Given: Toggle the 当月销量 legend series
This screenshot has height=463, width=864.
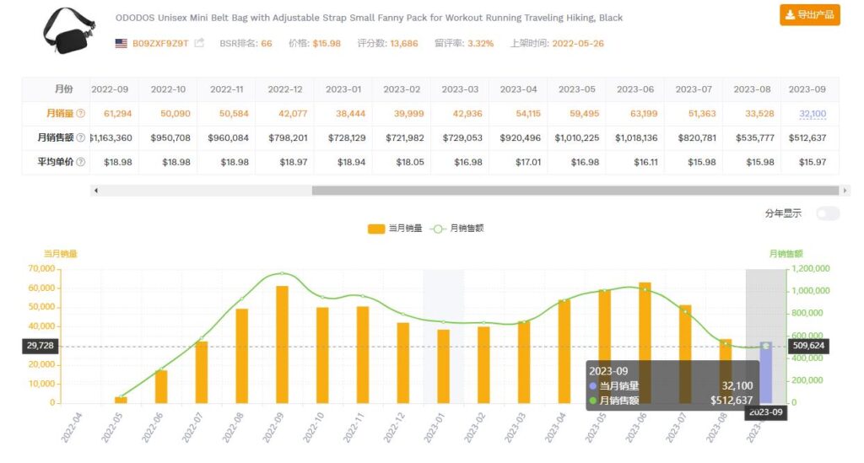Looking at the screenshot, I should [389, 229].
